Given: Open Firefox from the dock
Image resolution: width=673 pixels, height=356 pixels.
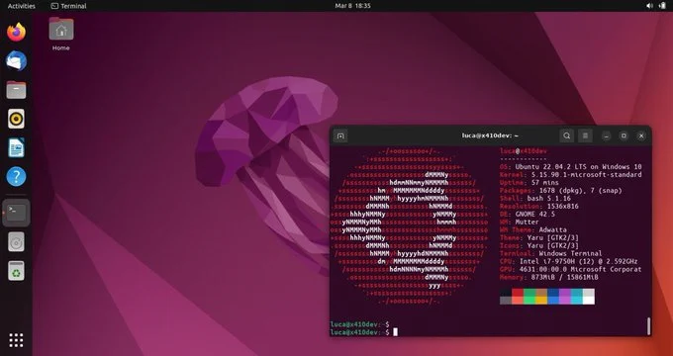Looking at the screenshot, I should (16, 33).
